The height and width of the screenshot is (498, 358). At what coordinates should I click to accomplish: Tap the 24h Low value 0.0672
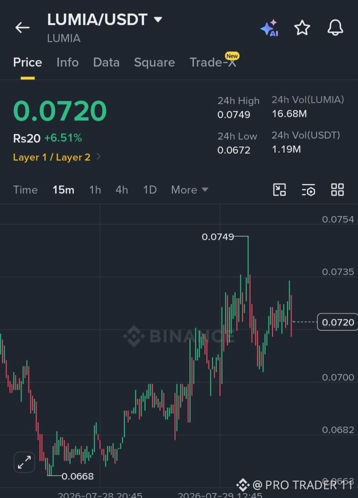click(234, 150)
